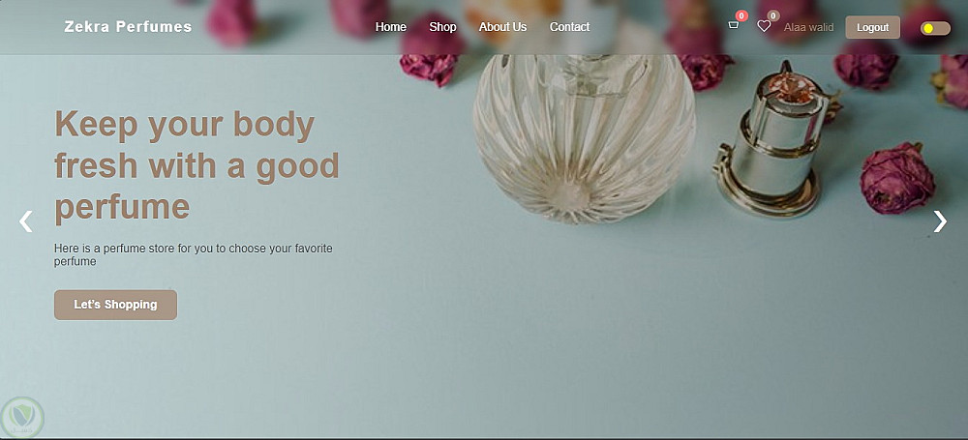The width and height of the screenshot is (968, 440).
Task: Click the wishlist count badge
Action: click(772, 16)
